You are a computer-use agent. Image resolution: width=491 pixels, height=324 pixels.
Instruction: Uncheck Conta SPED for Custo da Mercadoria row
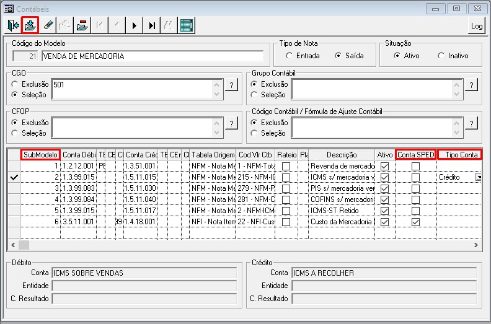pos(415,222)
